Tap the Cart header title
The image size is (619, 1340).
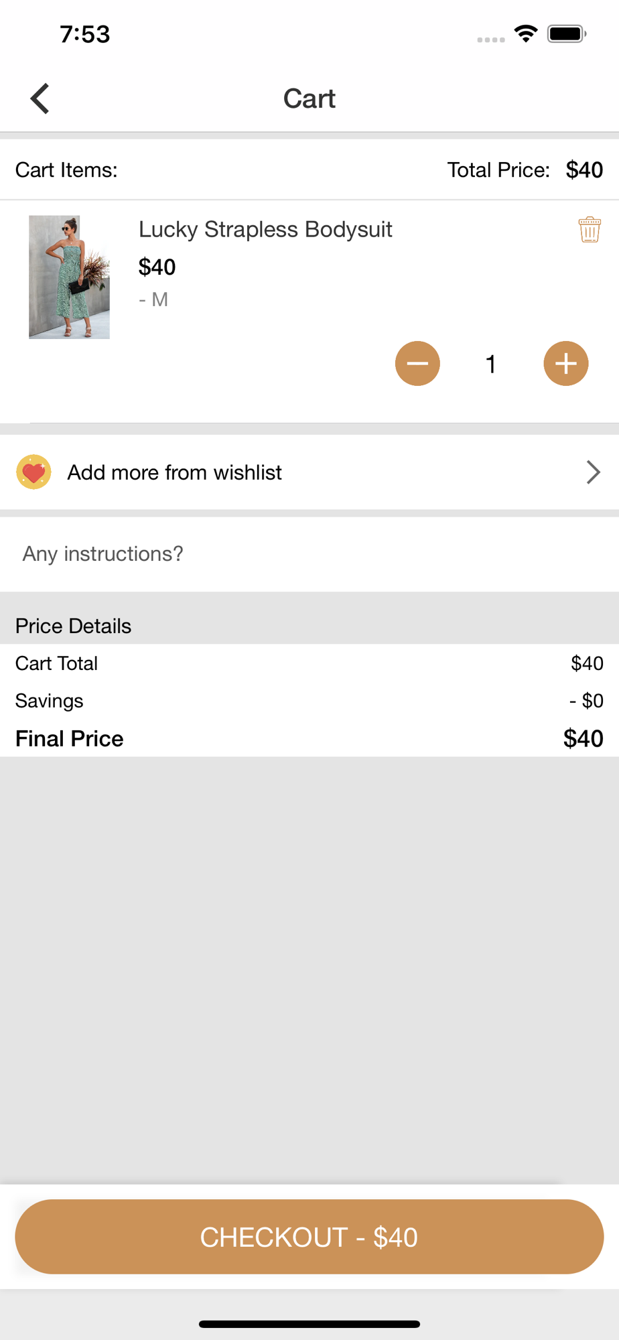[x=309, y=98]
